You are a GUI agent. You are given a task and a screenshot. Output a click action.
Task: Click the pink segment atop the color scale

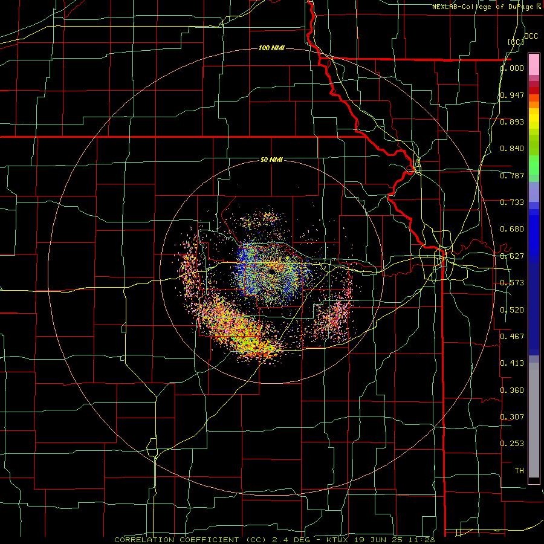534,64
